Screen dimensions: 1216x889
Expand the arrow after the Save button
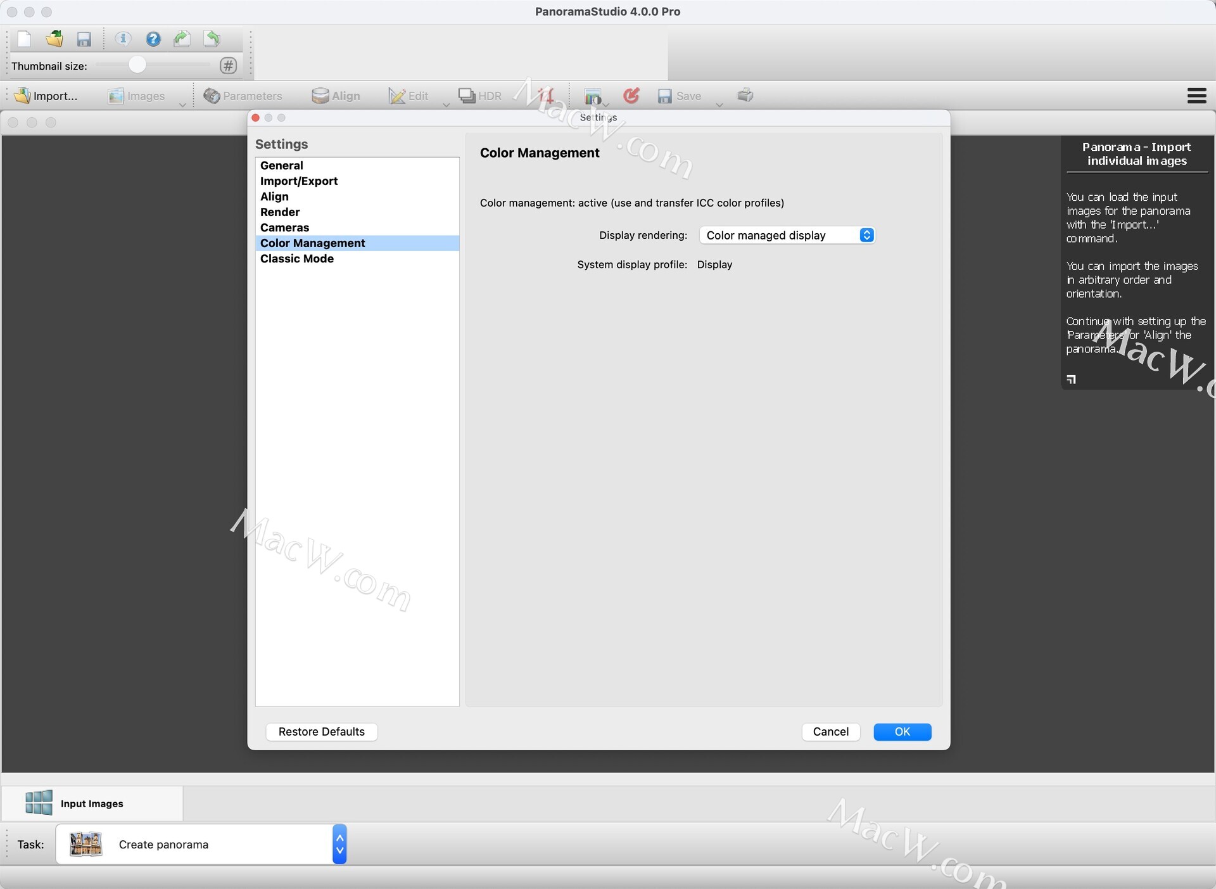pos(719,105)
